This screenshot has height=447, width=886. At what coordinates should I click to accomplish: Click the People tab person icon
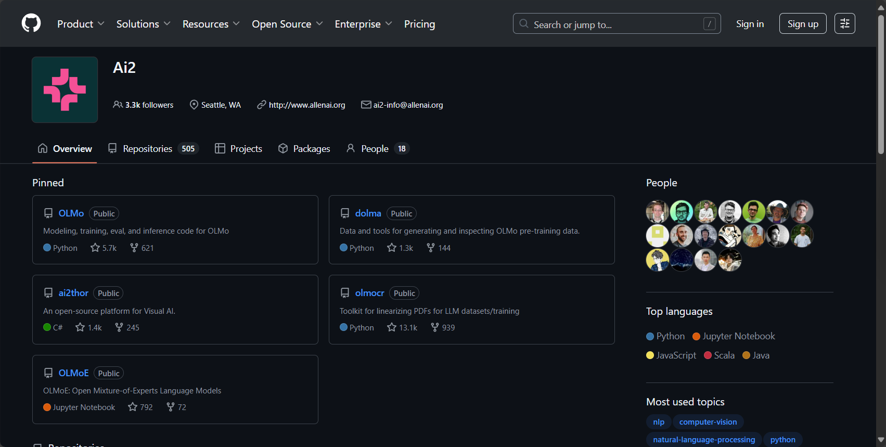351,148
